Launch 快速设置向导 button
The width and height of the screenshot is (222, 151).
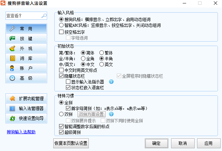(26, 118)
